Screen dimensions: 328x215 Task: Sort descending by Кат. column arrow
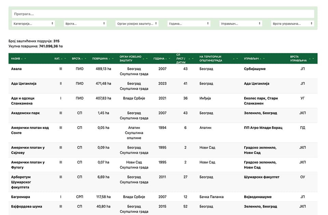click(66, 59)
